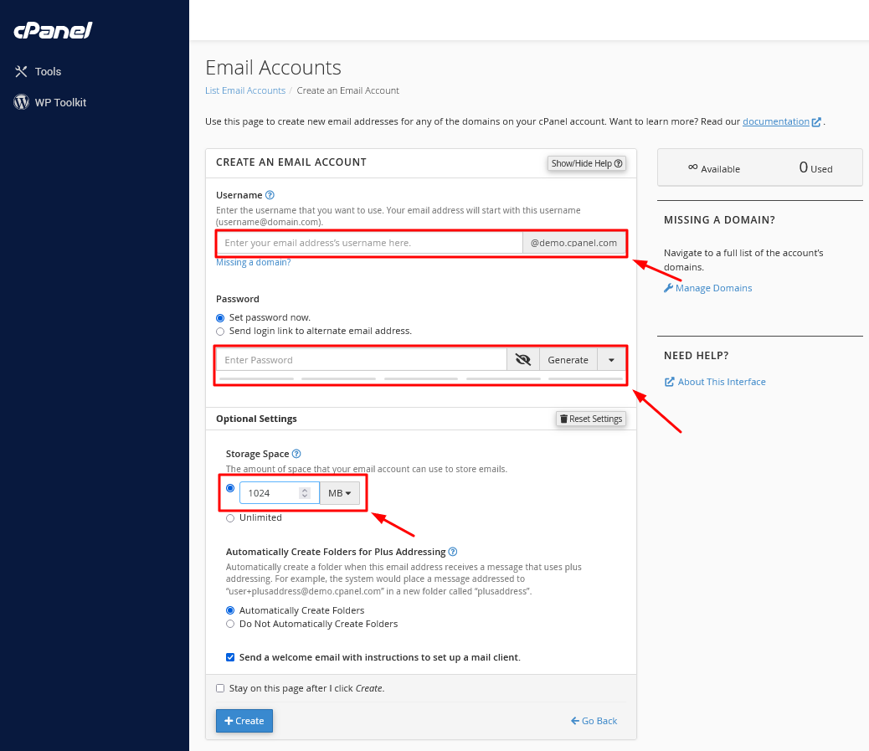Screen dimensions: 869x751
Task: Uncheck Send a welcome email checkbox
Action: coord(230,657)
